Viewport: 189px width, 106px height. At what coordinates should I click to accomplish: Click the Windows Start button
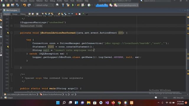coord(58,103)
